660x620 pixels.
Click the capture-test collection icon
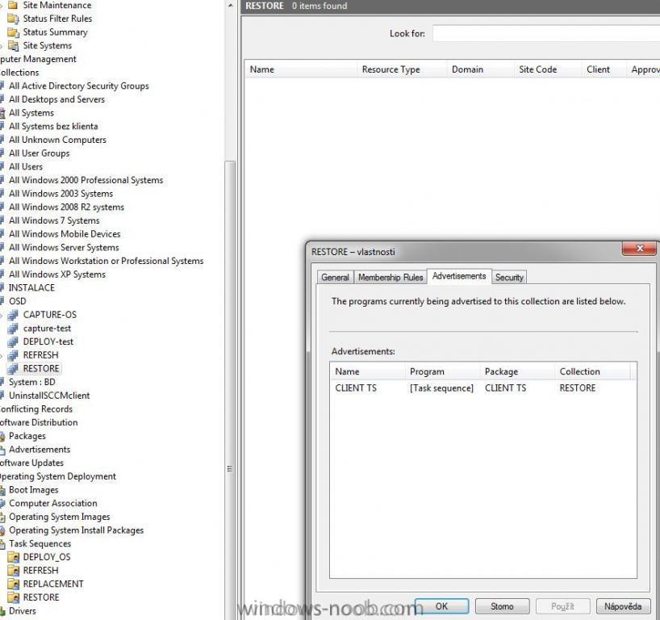13,329
